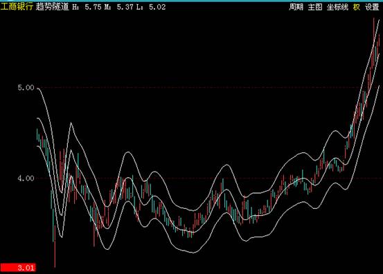Toggle the yellow 权 adjustment option
Viewport: 383px width, 274px height.
[357, 7]
